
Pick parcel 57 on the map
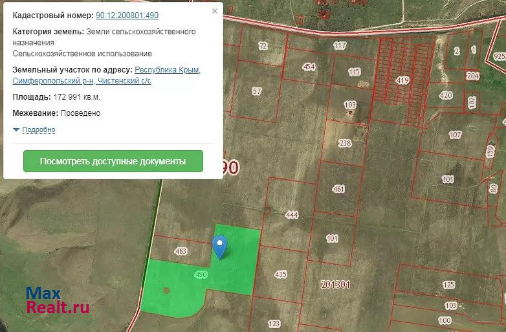(x=257, y=91)
